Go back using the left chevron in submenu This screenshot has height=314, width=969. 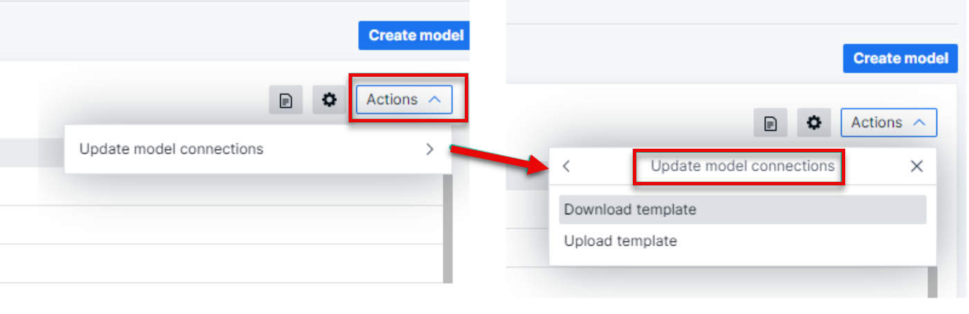tap(566, 166)
